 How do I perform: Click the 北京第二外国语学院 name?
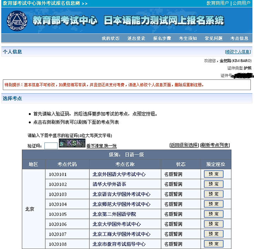114,214
